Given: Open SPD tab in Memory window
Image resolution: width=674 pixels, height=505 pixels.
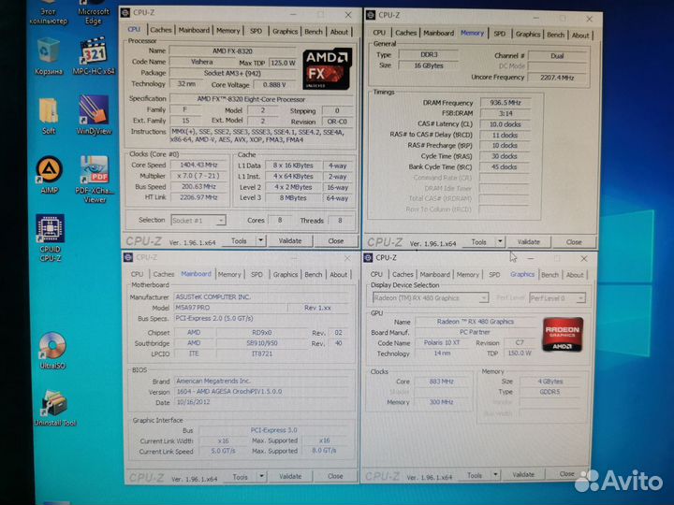Looking at the screenshot, I should tap(500, 34).
